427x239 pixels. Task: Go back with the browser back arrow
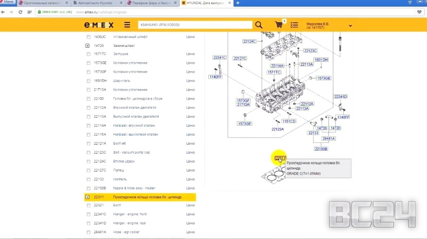4,12
